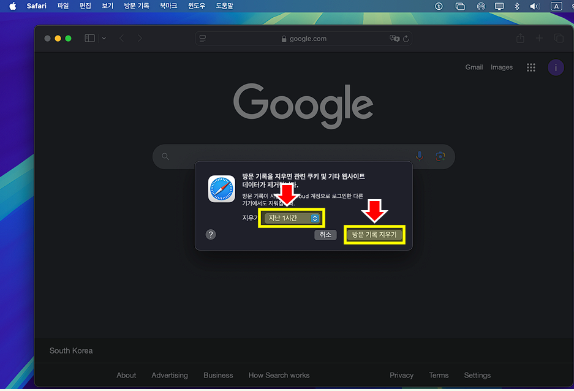Viewport: 574px width, 391px height.
Task: Open the Advertising footer link
Action: [x=170, y=375]
